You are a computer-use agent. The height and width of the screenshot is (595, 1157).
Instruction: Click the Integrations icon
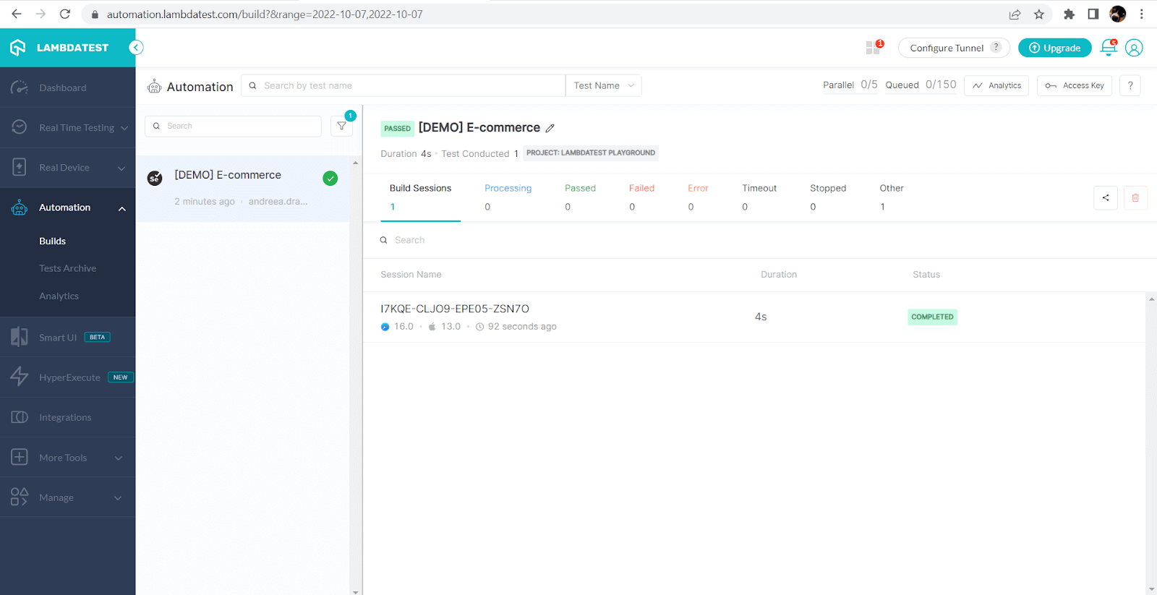tap(20, 417)
